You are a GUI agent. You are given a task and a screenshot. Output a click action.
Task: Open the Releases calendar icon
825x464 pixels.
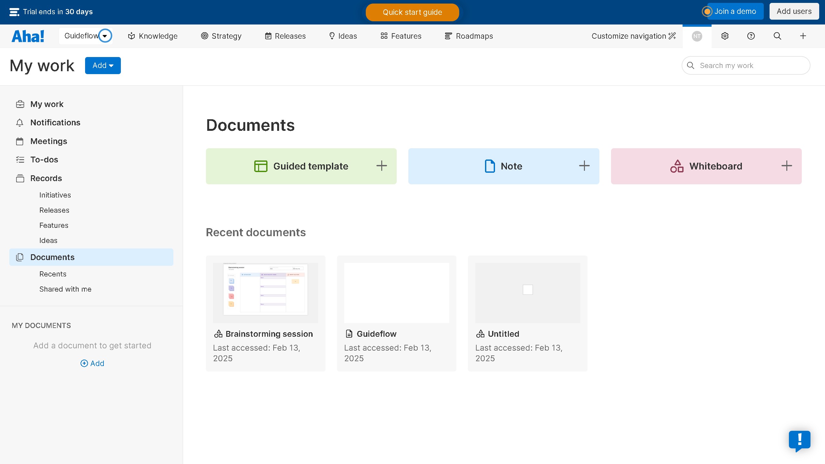click(268, 36)
